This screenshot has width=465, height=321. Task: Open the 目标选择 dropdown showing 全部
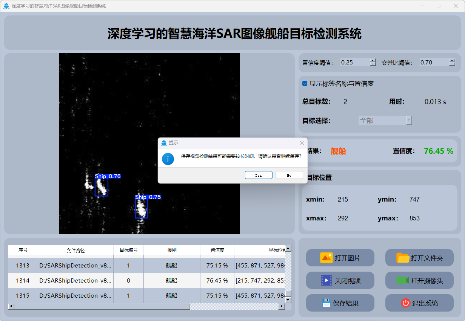coord(385,121)
